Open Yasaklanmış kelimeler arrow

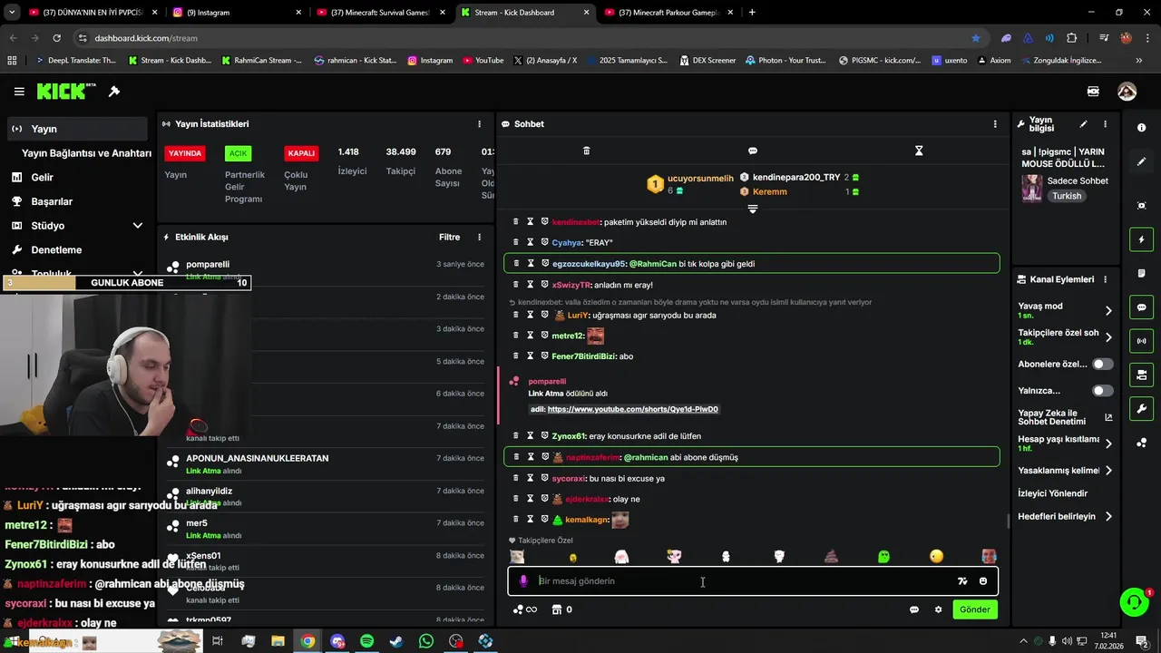click(x=1108, y=471)
